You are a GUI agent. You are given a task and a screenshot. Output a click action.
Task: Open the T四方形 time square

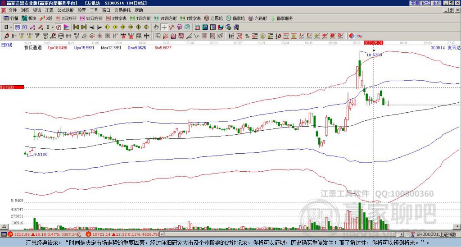[140, 18]
